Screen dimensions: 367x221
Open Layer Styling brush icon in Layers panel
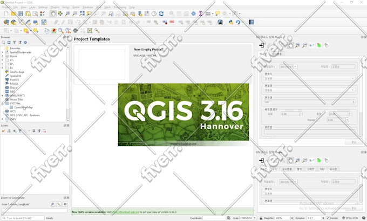pyautogui.click(x=3, y=131)
